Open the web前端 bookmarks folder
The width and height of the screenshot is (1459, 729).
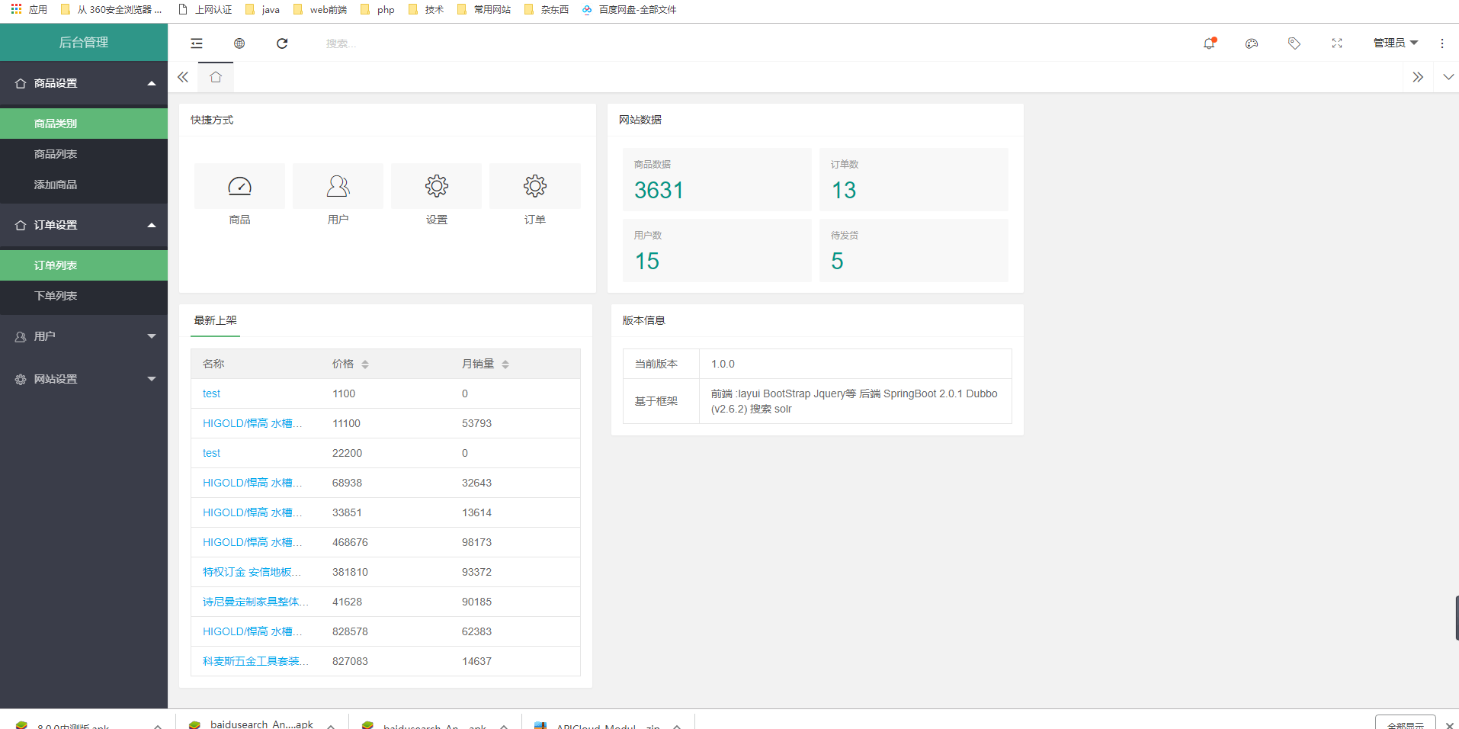coord(320,10)
